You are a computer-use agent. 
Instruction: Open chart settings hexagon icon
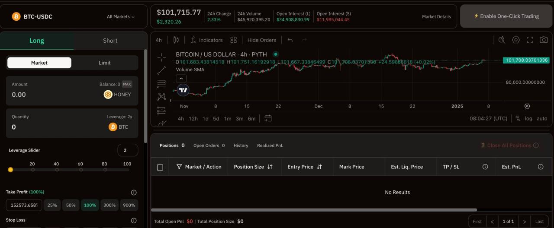[x=516, y=40]
